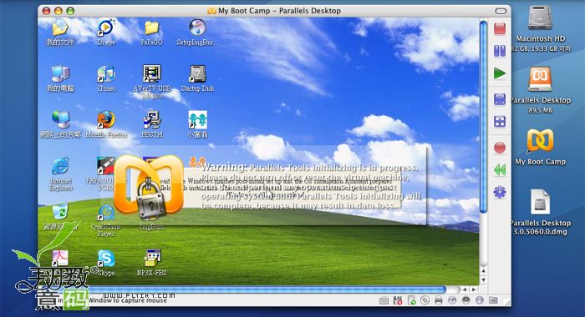Click the red Stop virtual machine button

point(500,28)
